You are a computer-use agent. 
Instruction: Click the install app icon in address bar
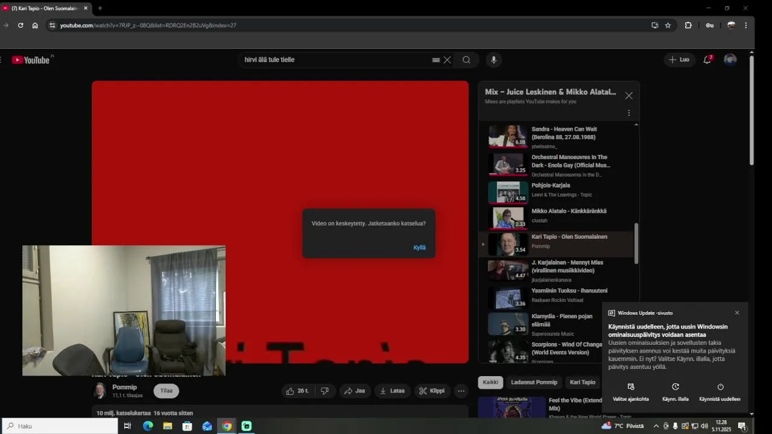[654, 25]
